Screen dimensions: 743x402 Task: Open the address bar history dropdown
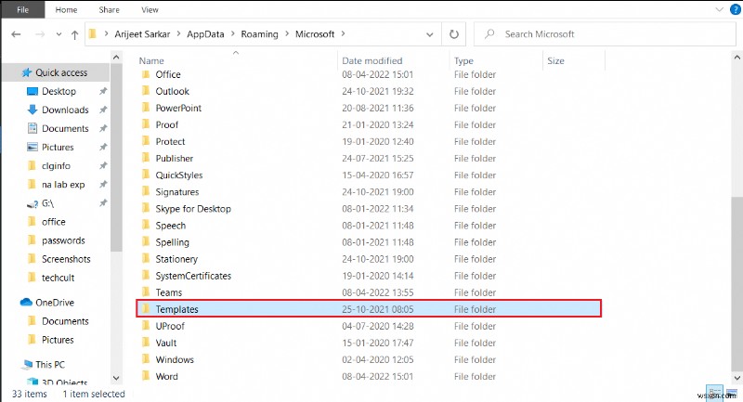[429, 34]
